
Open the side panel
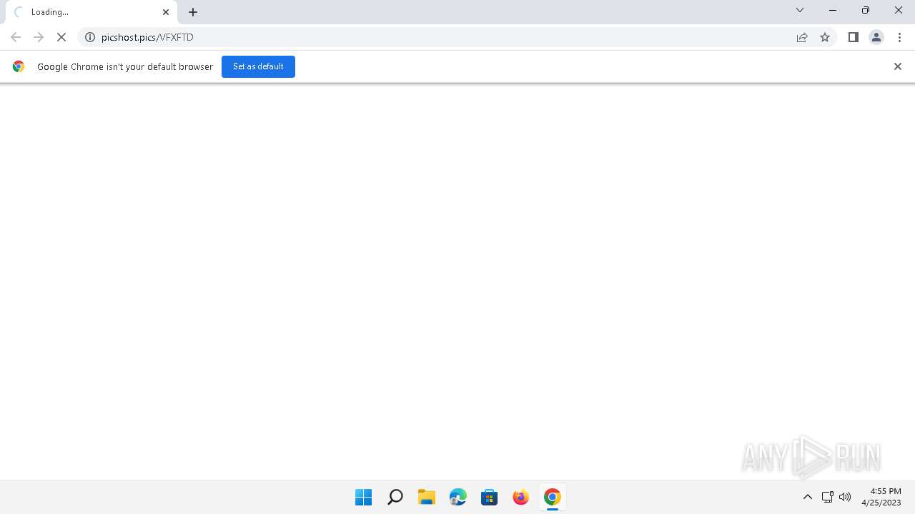click(853, 37)
